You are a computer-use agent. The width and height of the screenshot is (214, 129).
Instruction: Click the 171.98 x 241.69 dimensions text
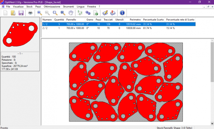10,69
